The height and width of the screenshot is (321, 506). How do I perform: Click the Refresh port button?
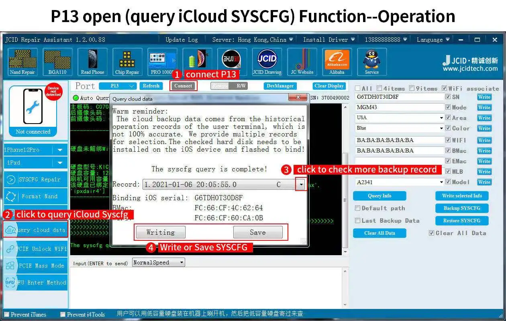click(x=151, y=86)
